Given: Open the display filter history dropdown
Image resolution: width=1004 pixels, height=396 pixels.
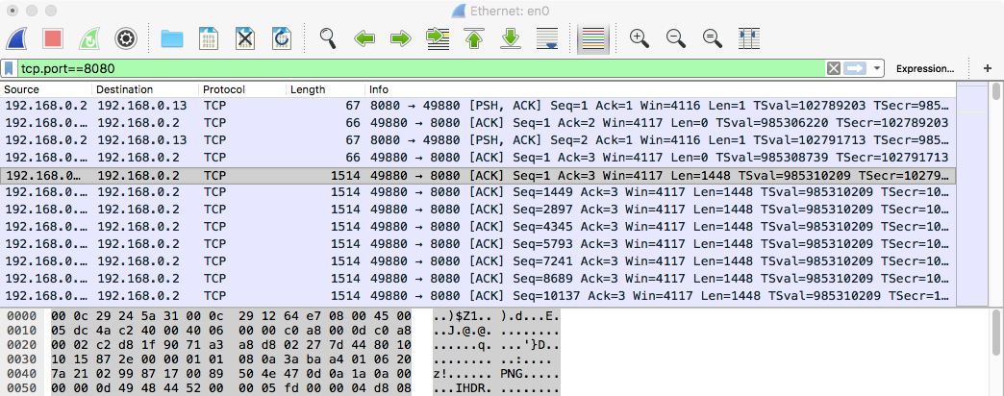Looking at the screenshot, I should [x=877, y=68].
